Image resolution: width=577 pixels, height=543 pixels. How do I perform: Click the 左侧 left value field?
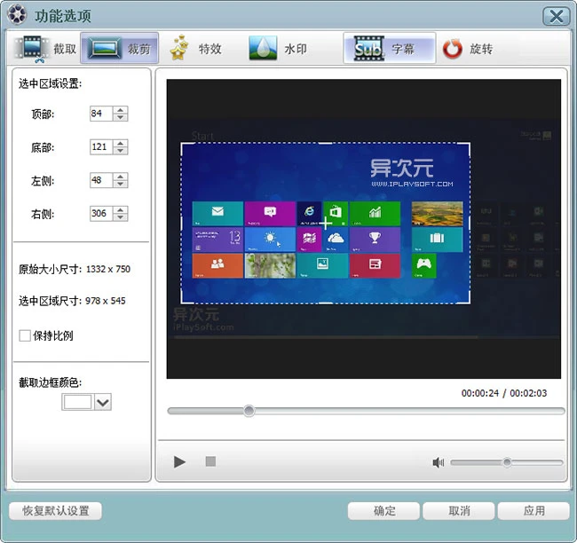(100, 180)
